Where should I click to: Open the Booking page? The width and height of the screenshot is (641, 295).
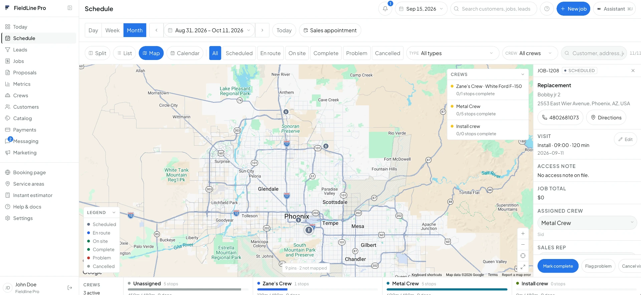point(38,173)
